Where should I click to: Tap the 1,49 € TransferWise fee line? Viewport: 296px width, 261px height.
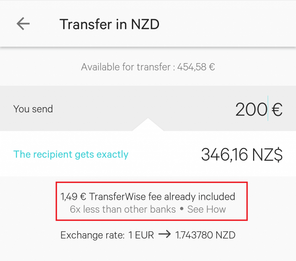pos(148,196)
